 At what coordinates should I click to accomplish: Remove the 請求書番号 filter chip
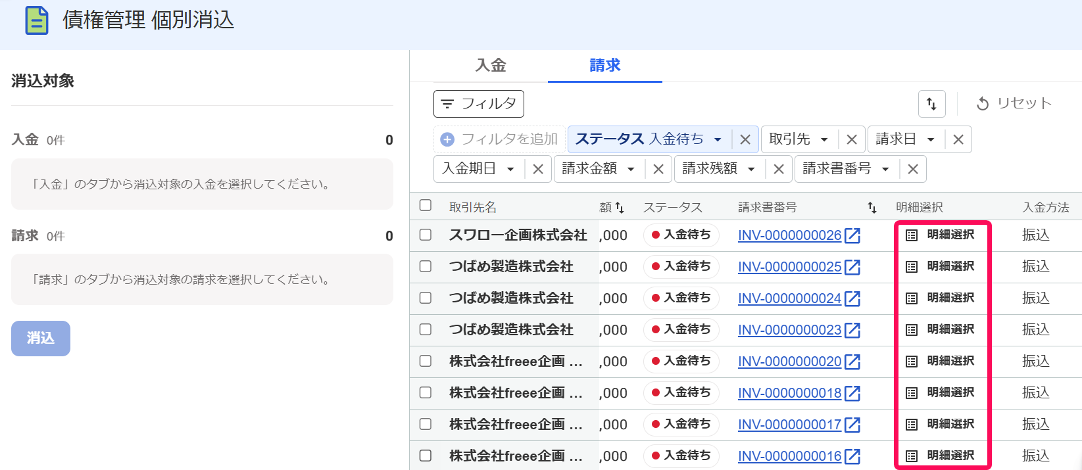[912, 169]
